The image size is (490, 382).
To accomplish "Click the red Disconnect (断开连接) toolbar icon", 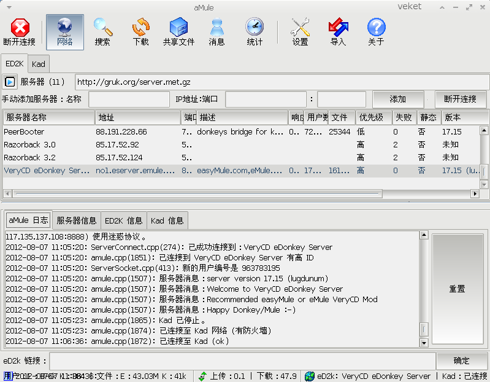I will (x=20, y=28).
